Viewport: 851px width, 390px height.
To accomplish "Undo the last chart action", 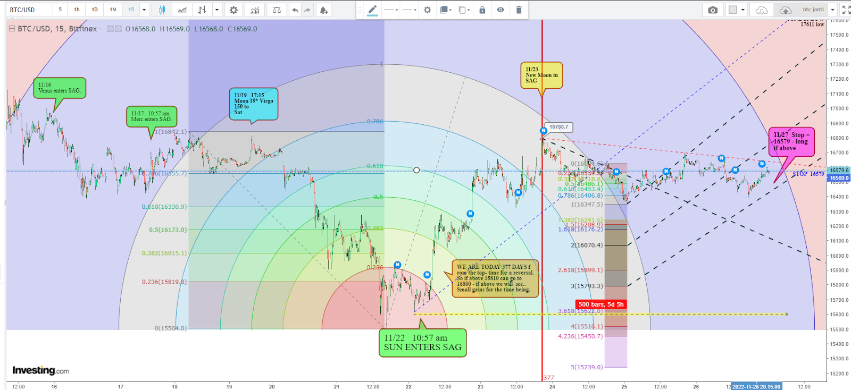I will click(295, 10).
